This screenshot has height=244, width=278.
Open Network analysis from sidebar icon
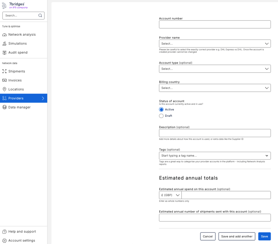[5, 35]
